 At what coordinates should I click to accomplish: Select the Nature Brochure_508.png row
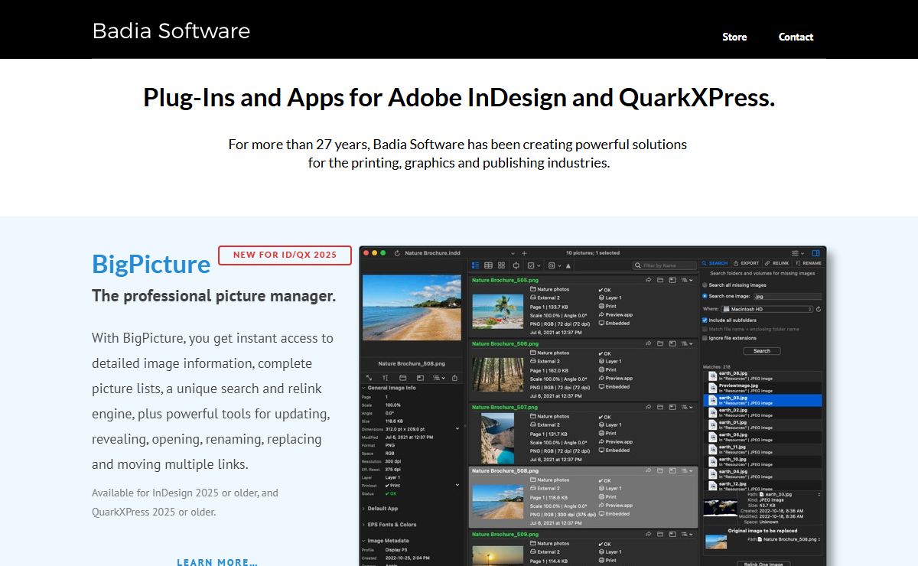pyautogui.click(x=583, y=497)
